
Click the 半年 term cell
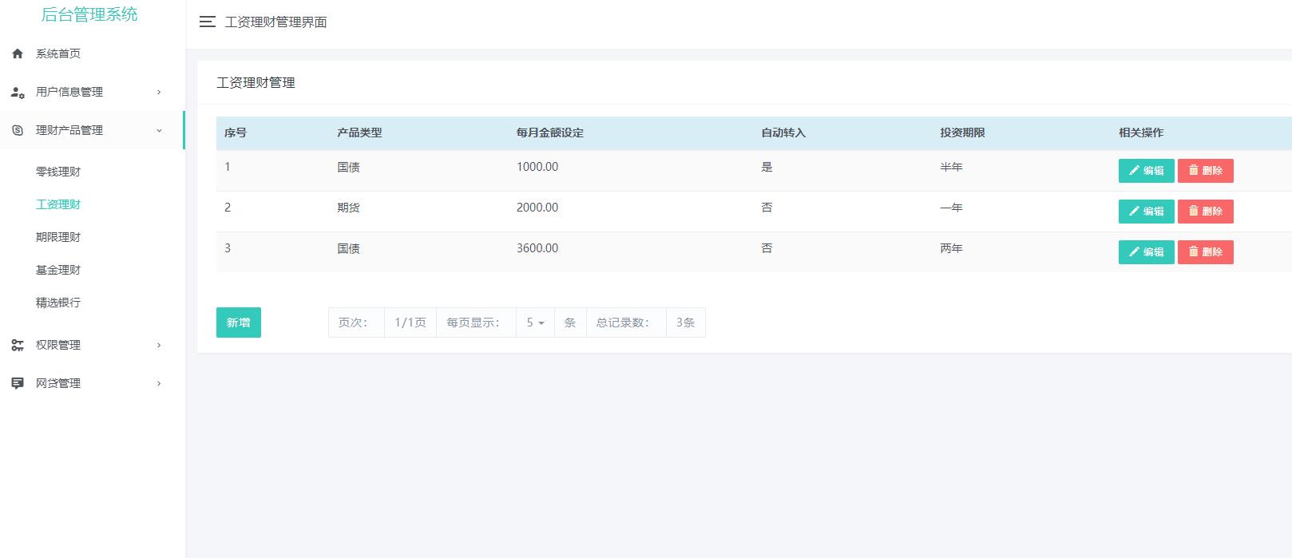[x=951, y=167]
